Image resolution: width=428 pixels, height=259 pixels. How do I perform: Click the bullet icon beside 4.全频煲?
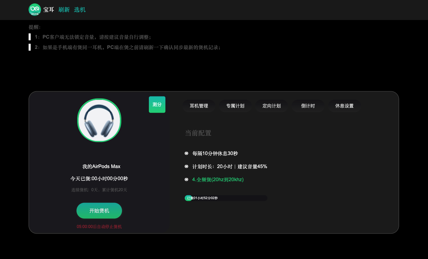(x=186, y=179)
